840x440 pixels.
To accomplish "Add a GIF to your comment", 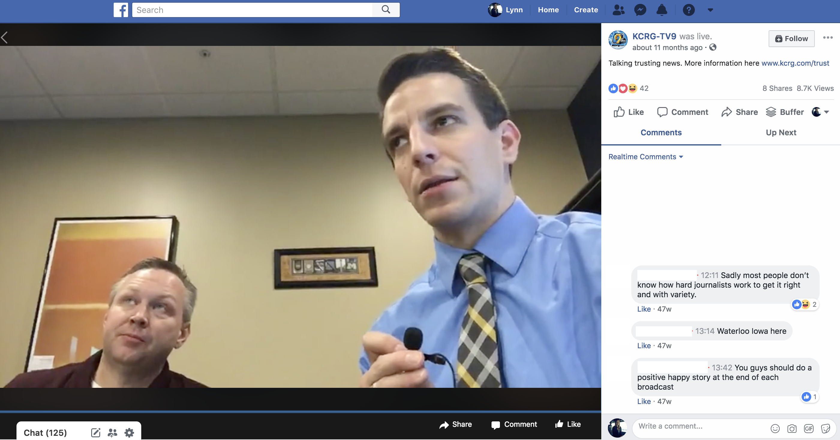I will 809,429.
